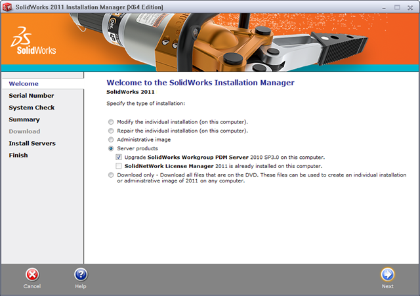
Task: Select Server products radio button
Action: (111, 149)
